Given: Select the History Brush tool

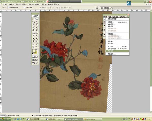Looking at the screenshot, I should [36, 30].
